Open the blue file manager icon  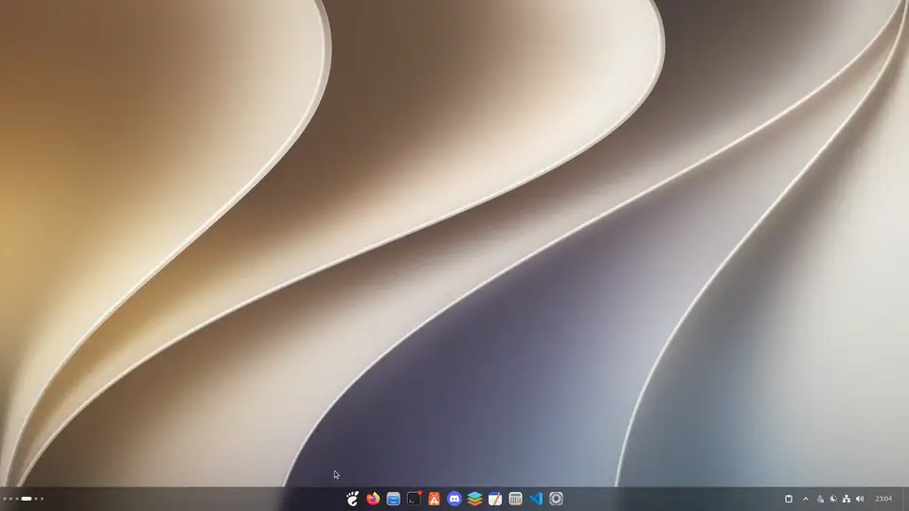coord(393,499)
